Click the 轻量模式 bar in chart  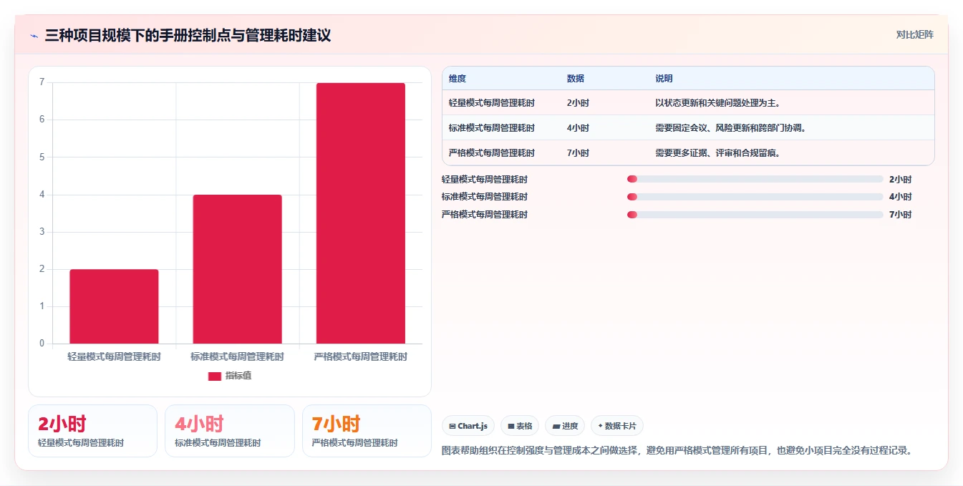point(114,306)
